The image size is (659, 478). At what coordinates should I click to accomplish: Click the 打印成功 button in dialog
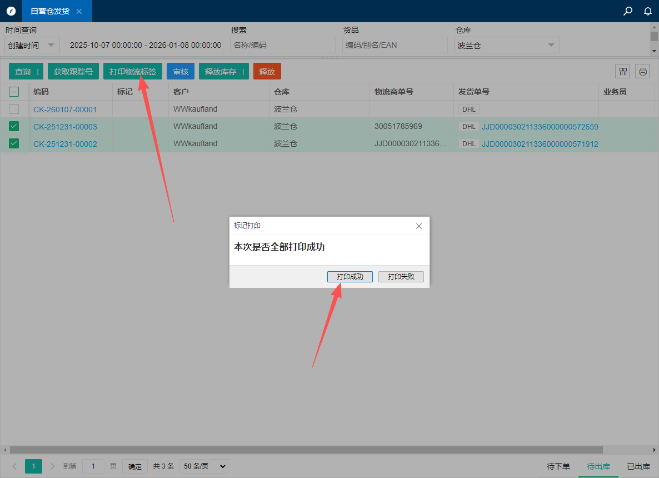tap(350, 277)
